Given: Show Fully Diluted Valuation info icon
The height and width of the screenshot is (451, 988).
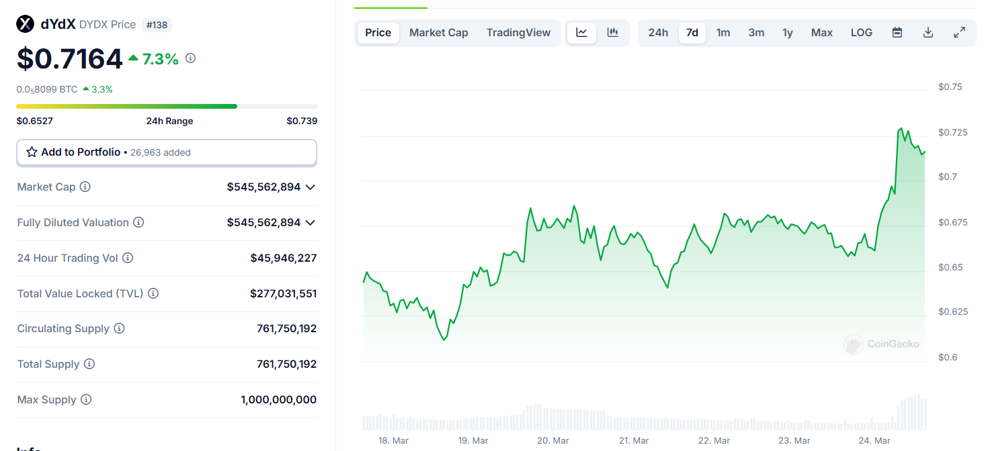Looking at the screenshot, I should tap(138, 222).
